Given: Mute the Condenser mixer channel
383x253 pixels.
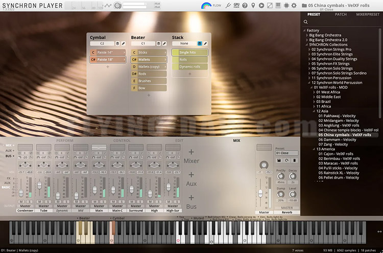Looking at the screenshot, I should pyautogui.click(x=21, y=201).
